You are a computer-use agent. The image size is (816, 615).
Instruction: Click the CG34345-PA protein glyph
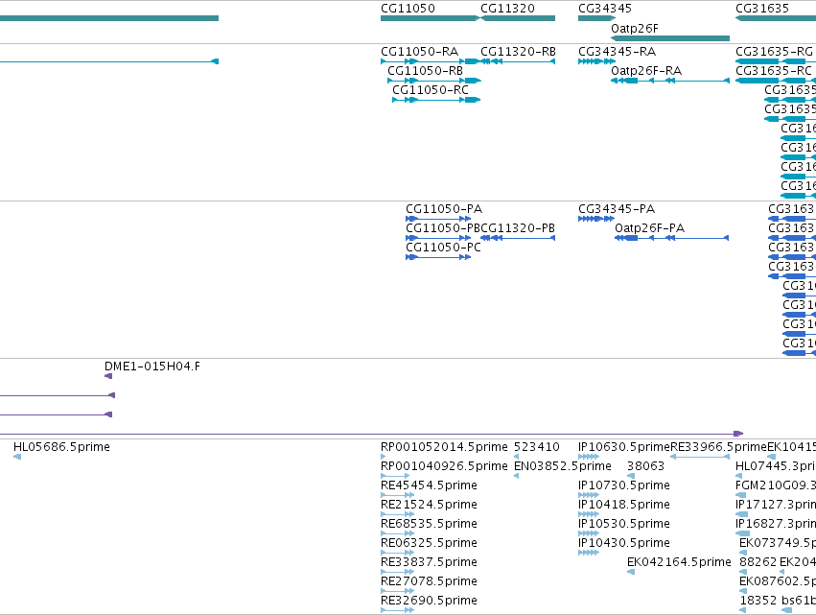pyautogui.click(x=596, y=219)
